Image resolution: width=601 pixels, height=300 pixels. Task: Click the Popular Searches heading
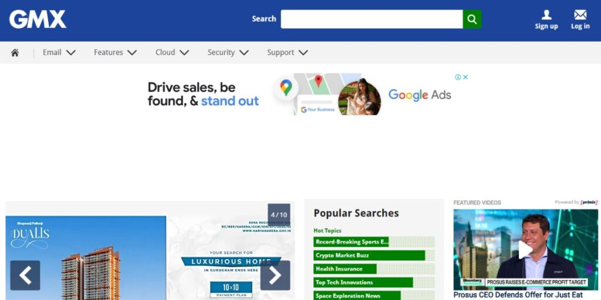click(x=356, y=213)
